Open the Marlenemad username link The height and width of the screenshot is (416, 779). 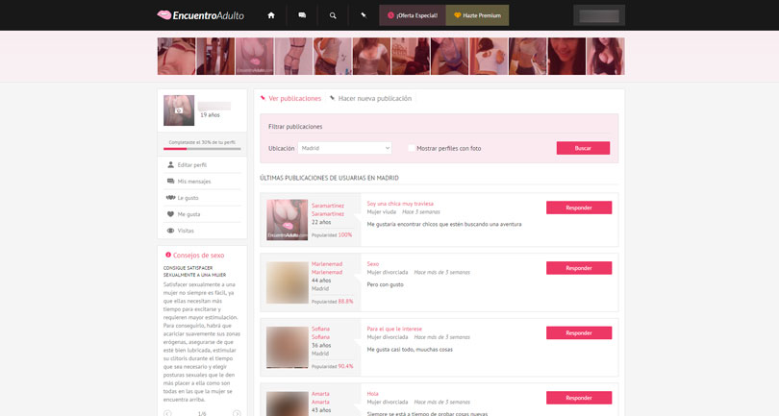pyautogui.click(x=327, y=264)
